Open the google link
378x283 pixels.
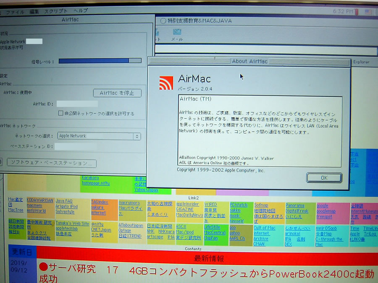tap(322, 206)
